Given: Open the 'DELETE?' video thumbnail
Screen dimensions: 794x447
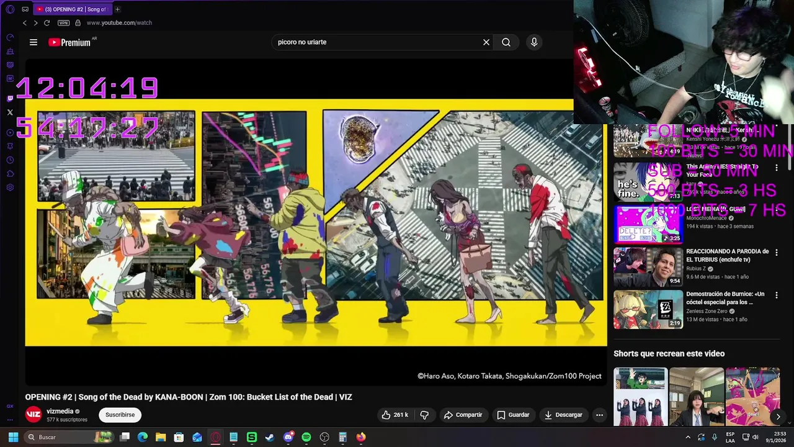Looking at the screenshot, I should (648, 224).
